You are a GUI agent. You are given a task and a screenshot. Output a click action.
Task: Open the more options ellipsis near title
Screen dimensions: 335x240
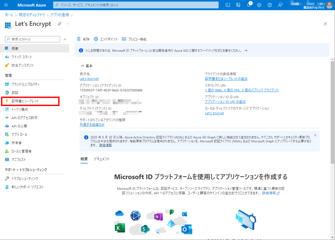coord(68,24)
